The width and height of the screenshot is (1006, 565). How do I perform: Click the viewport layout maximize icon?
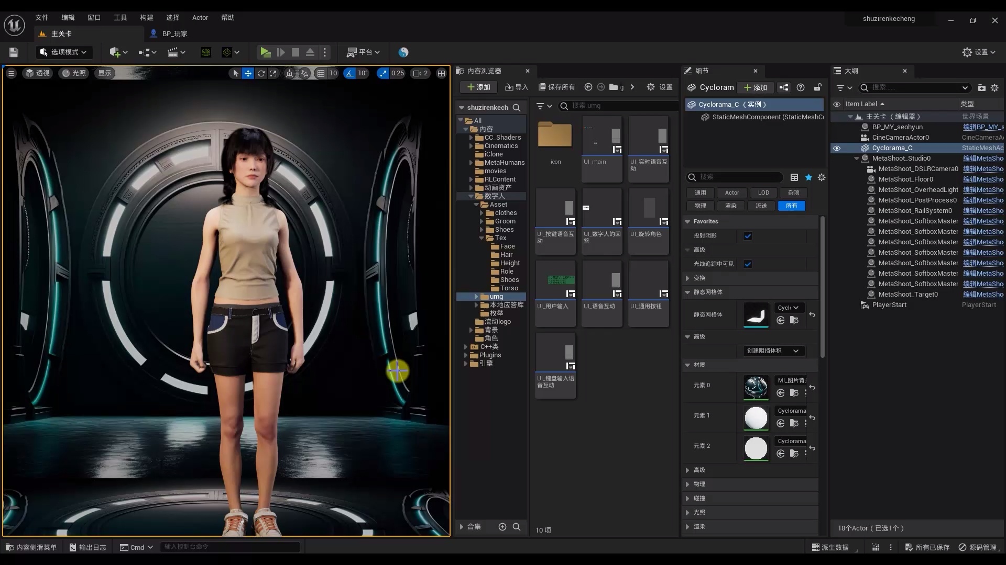pos(442,73)
